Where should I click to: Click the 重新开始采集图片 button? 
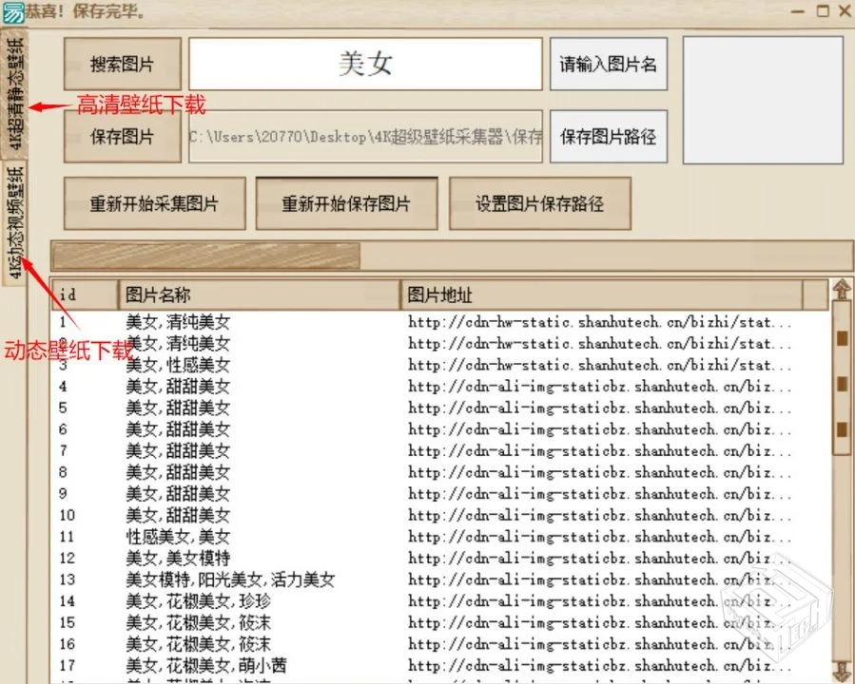(x=153, y=202)
